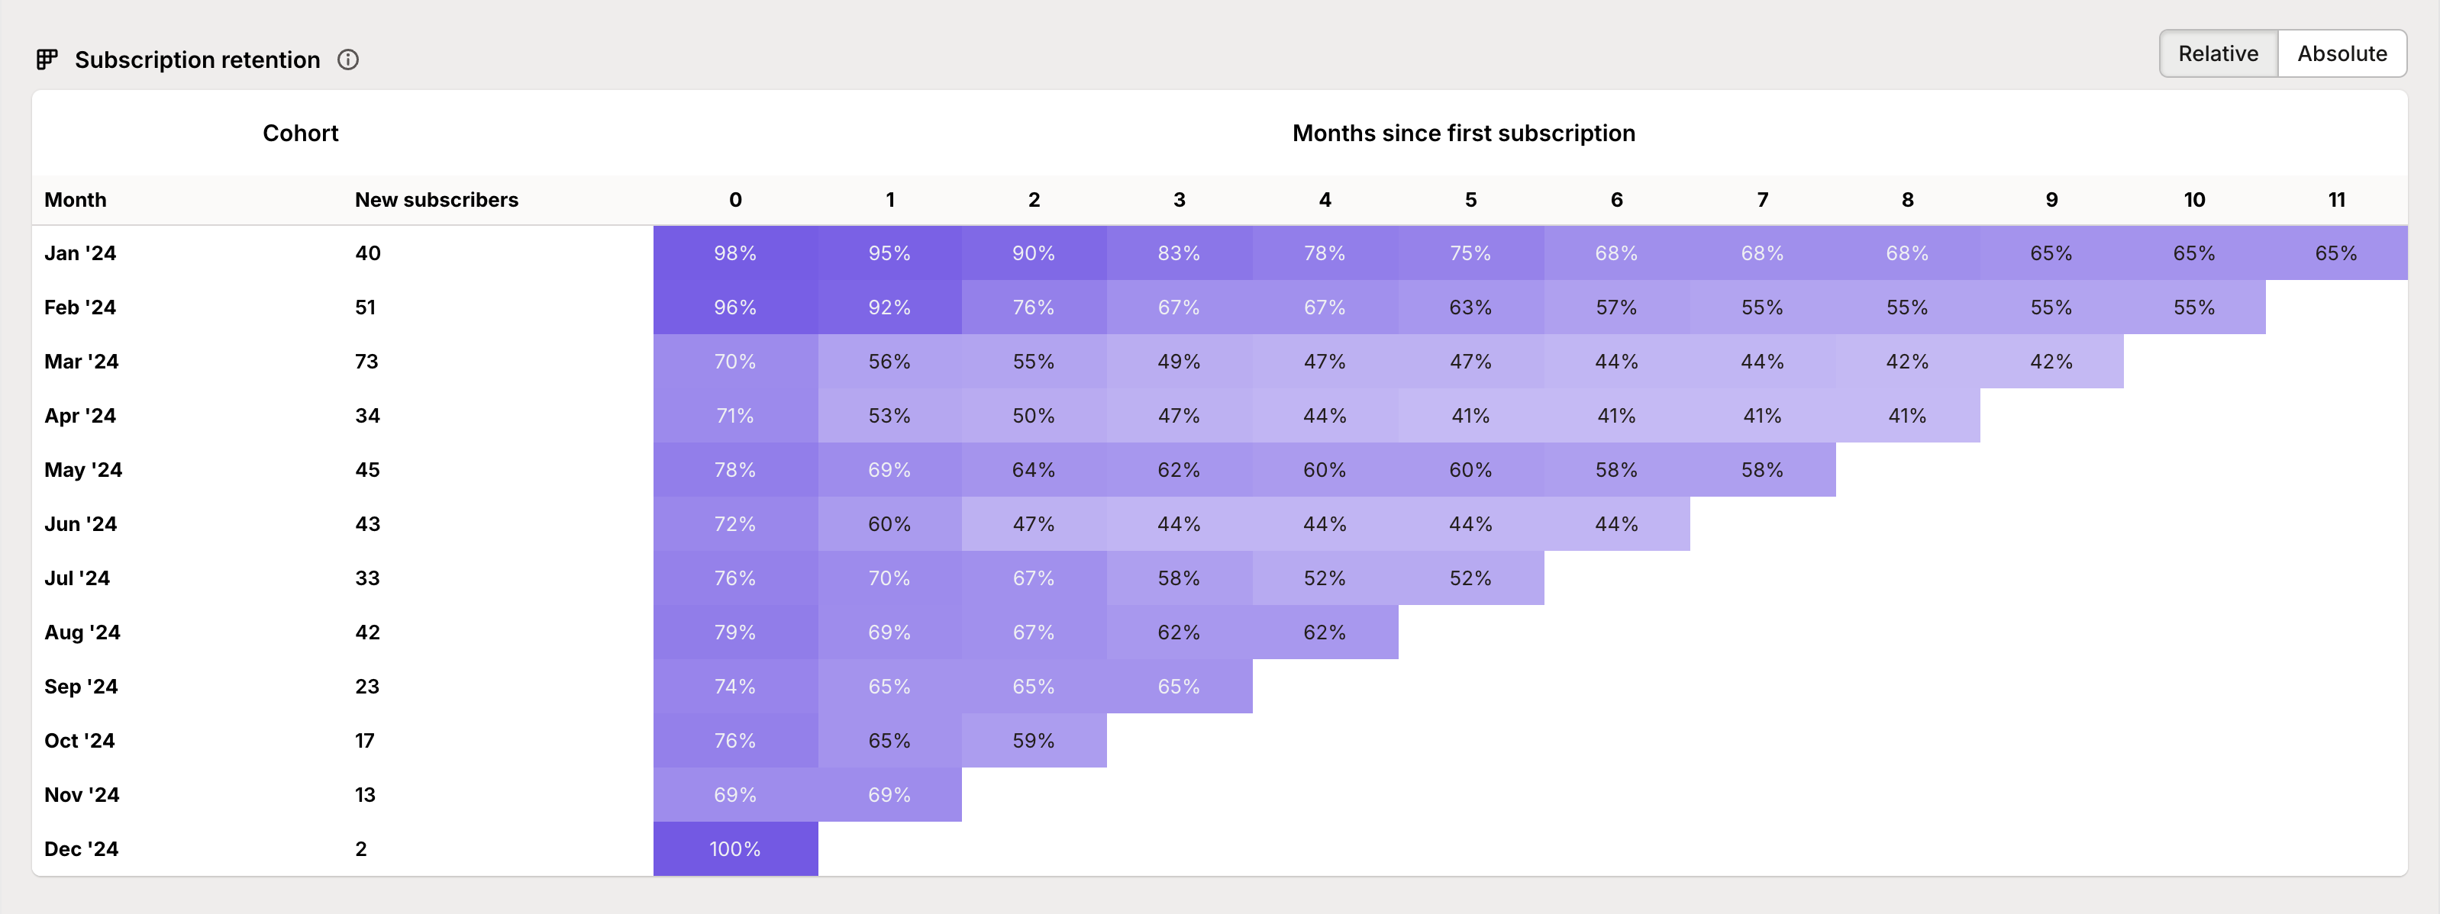Screen dimensions: 2440x914
Task: Click the 41% cell for Apr '24 month 8
Action: point(1906,414)
